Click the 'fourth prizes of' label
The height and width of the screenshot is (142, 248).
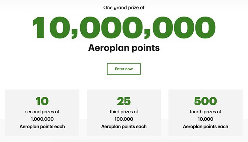click(205, 112)
